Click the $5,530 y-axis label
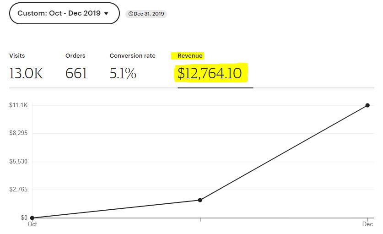This screenshot has width=383, height=234. tap(18, 162)
